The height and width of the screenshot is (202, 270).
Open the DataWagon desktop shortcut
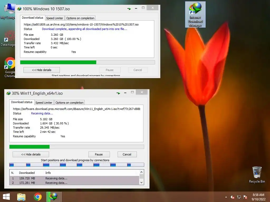tap(8, 39)
